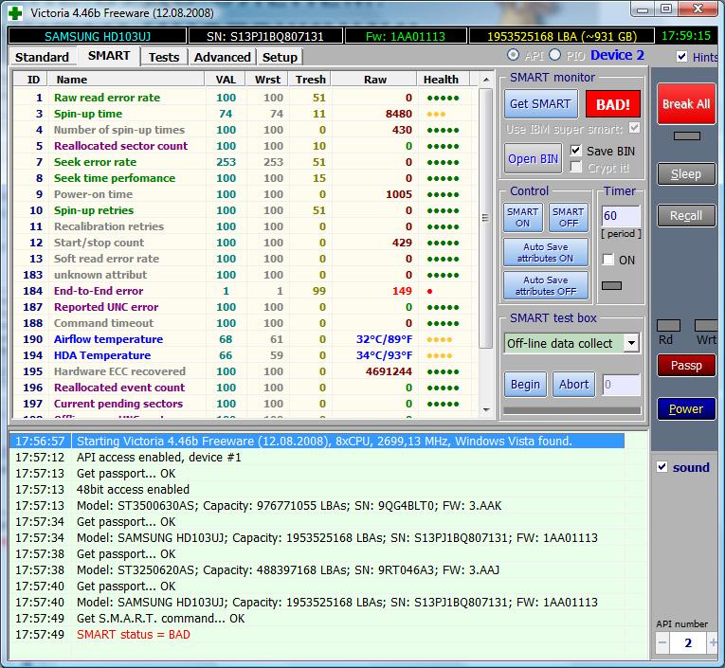Enable the Timer ON checkbox
The image size is (725, 668).
point(608,260)
